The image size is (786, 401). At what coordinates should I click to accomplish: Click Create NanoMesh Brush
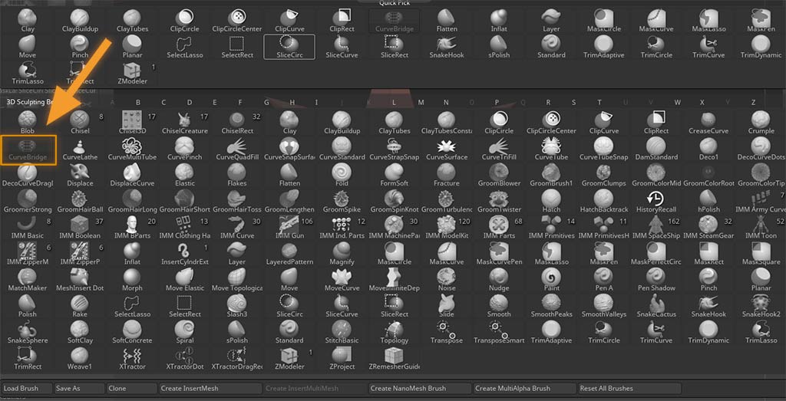coord(420,388)
